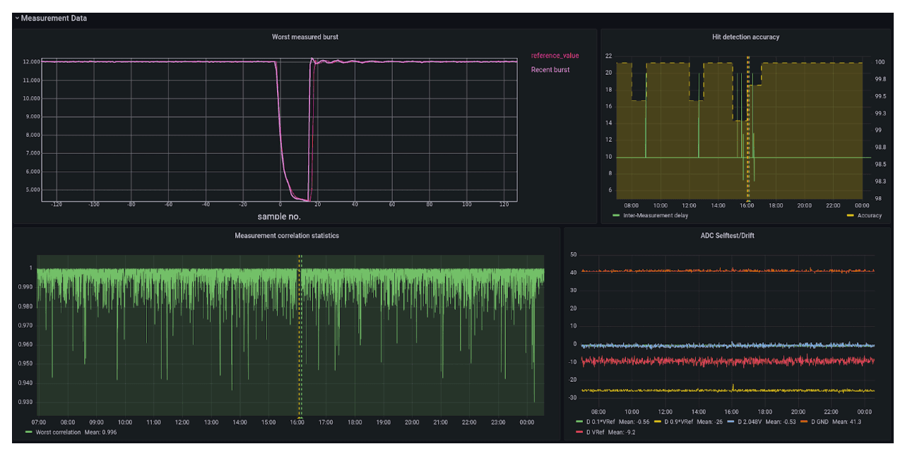905x456 pixels.
Task: Click the green Inter-Measurement delay legend icon
Action: (615, 215)
